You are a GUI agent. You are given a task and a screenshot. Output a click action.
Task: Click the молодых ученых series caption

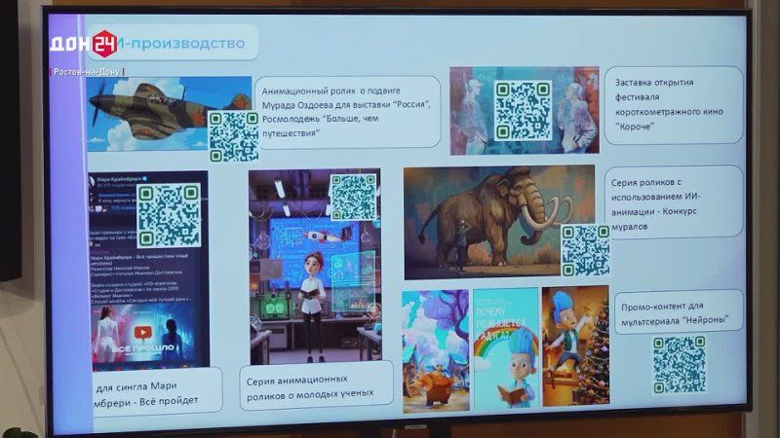coord(317,383)
